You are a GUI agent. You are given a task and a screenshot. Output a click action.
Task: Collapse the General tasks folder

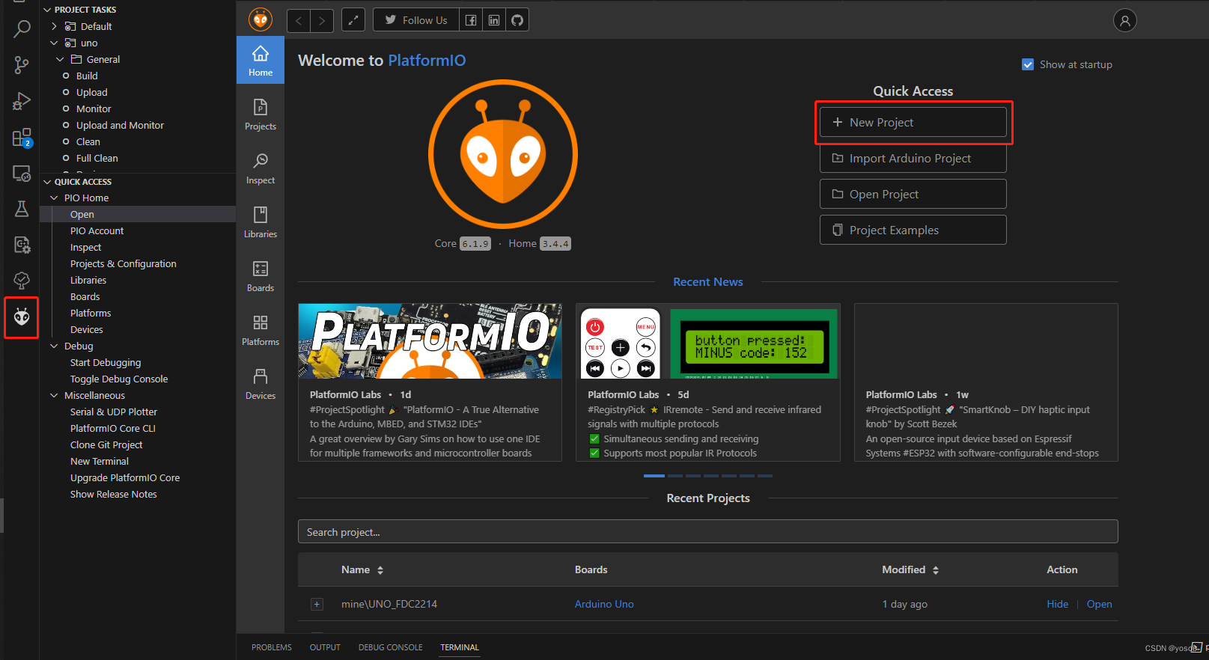coord(60,59)
